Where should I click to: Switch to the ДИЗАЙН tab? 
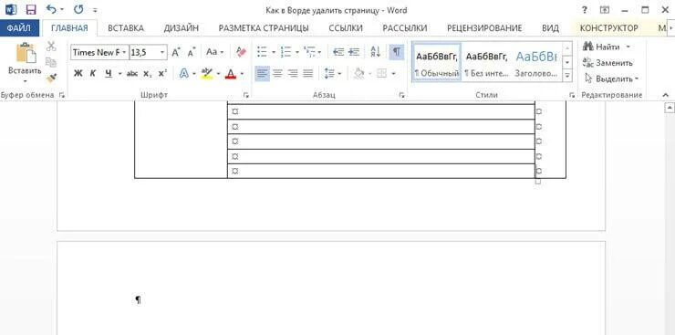pos(182,28)
